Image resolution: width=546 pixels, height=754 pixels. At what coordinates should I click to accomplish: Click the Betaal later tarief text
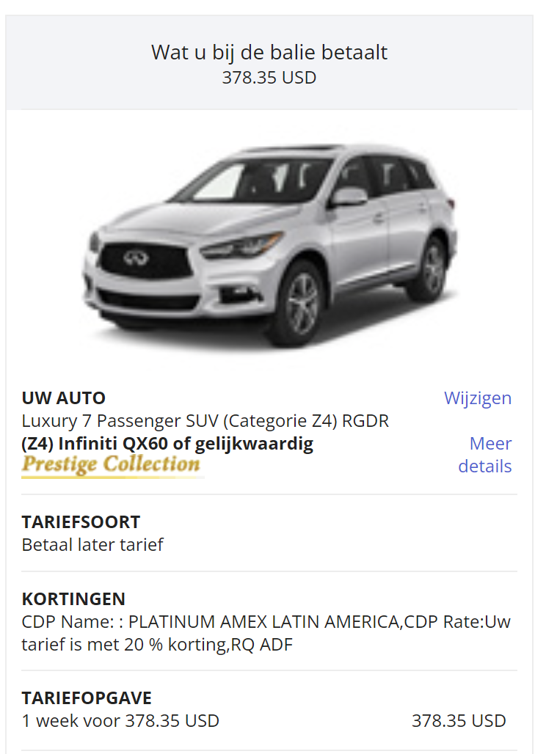tap(92, 545)
